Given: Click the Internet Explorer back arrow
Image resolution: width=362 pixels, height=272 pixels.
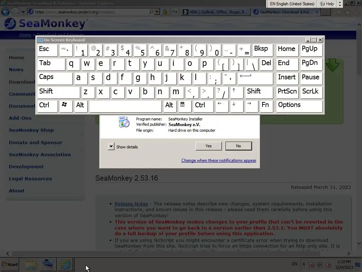Looking at the screenshot, I should pyautogui.click(x=6, y=12).
